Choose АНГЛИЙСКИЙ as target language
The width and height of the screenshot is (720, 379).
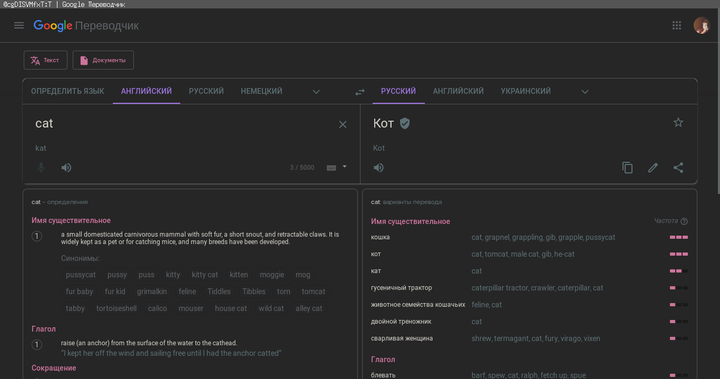click(x=459, y=91)
